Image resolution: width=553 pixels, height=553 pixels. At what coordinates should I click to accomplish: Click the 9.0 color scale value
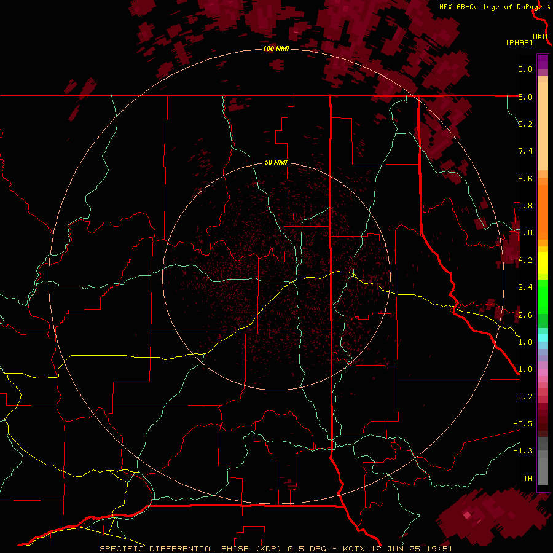[x=525, y=96]
